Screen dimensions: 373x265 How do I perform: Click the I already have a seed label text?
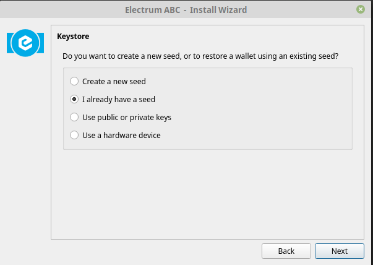coord(119,99)
